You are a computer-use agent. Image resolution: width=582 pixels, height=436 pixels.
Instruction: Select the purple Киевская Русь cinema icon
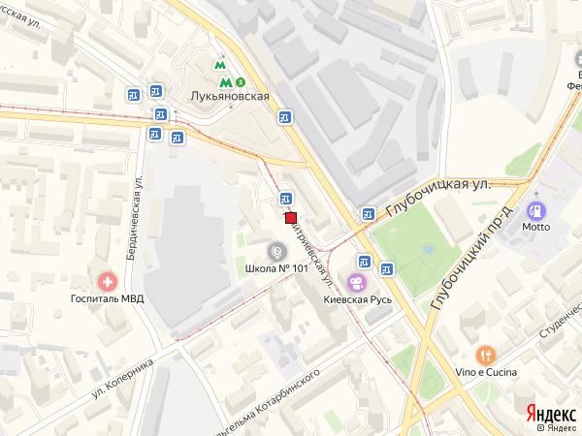click(357, 283)
